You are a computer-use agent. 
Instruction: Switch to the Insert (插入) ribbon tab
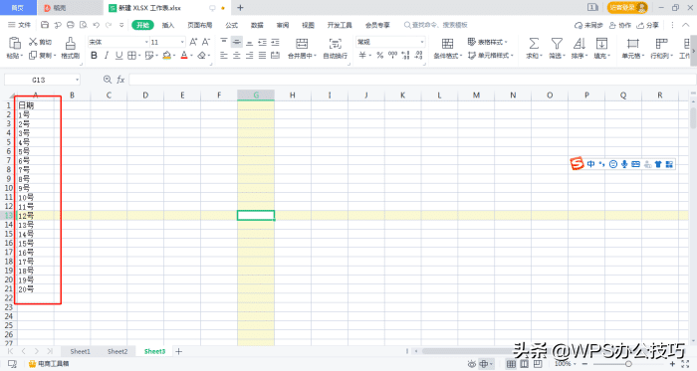click(168, 25)
